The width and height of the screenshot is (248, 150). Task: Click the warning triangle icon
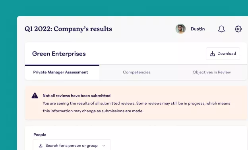point(35,96)
